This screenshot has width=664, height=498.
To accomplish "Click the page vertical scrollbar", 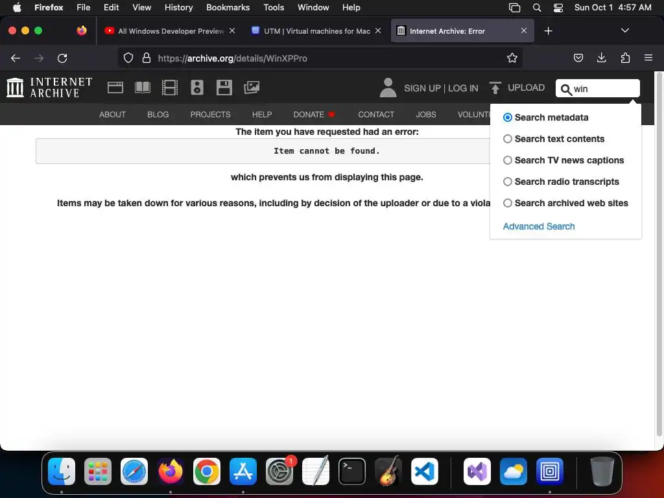I will (x=659, y=254).
